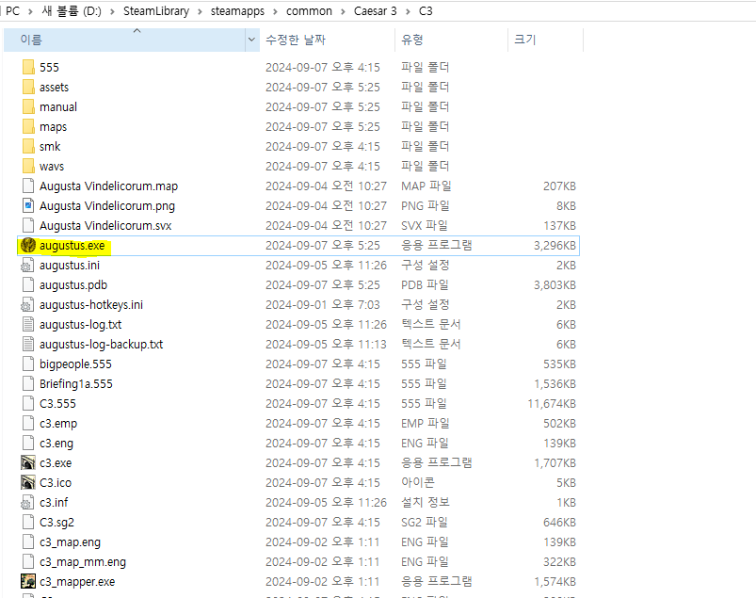Image resolution: width=756 pixels, height=598 pixels.
Task: Expand the breadcrumb chevron after Caesar 3
Action: tap(408, 11)
